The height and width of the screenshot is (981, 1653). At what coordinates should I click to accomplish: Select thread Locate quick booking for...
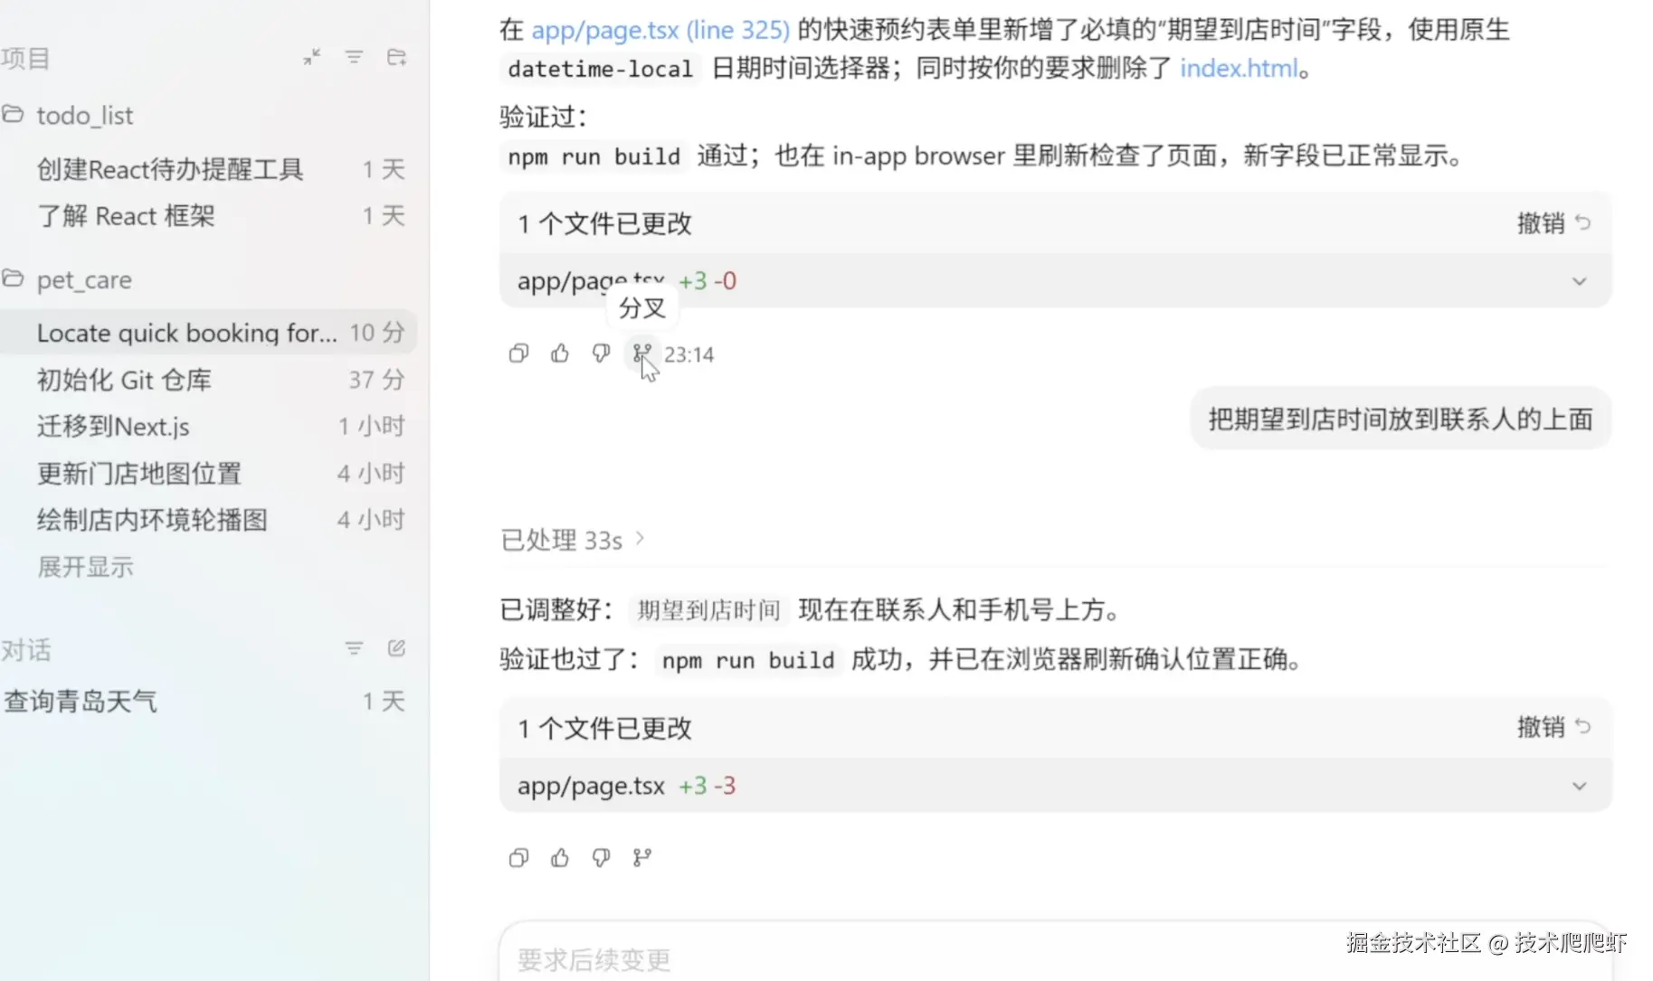coord(208,333)
